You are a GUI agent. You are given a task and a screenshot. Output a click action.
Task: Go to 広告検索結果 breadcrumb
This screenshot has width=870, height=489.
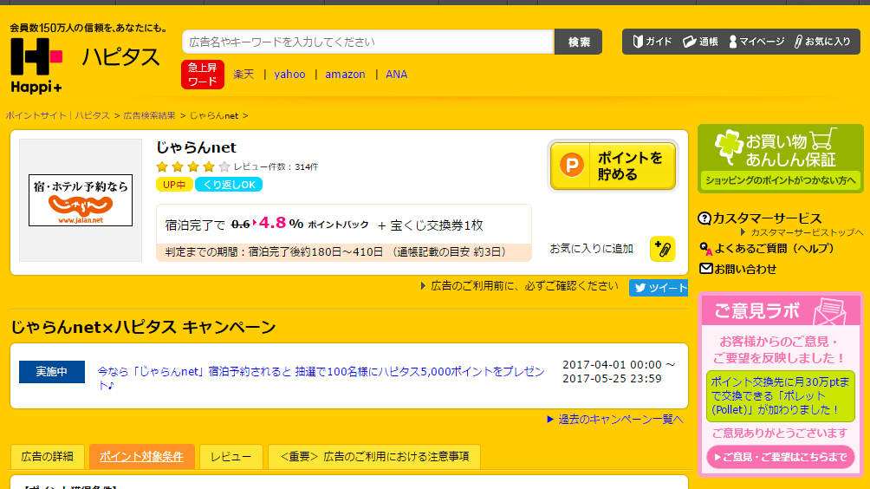point(149,115)
